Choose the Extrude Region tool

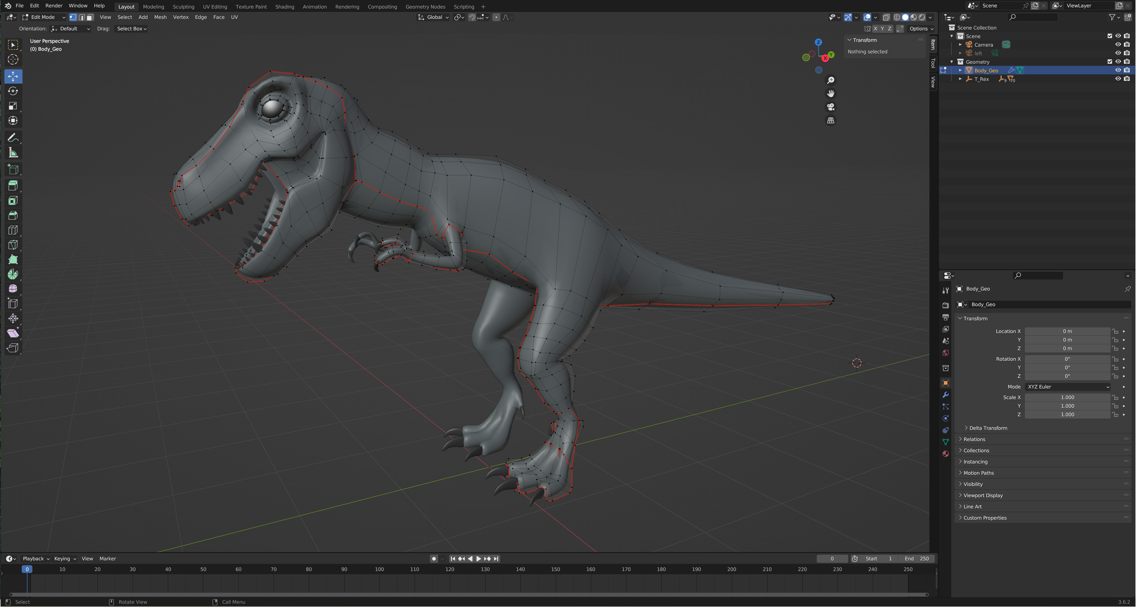(x=13, y=186)
